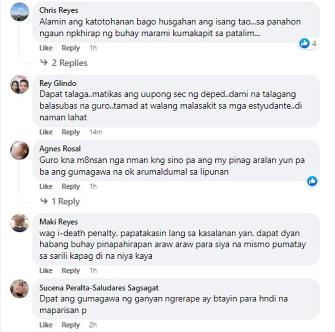Click the reply arrow icon beside 2 Replies
335x332 pixels.
coord(44,63)
